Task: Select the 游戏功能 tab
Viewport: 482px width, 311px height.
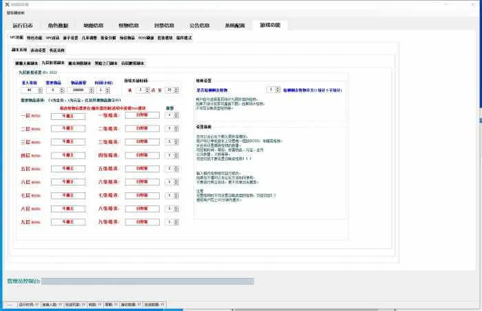Action: [270, 25]
